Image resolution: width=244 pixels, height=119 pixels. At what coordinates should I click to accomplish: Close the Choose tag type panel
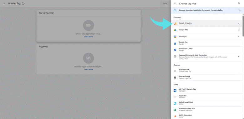[175, 3]
